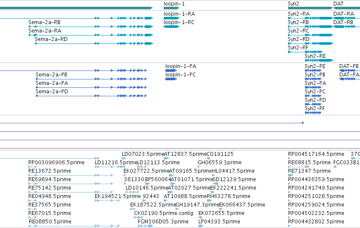Viewport: 360px width, 228px height.
Task: Open the Syn2-RE transcript label
Action: pos(315,57)
